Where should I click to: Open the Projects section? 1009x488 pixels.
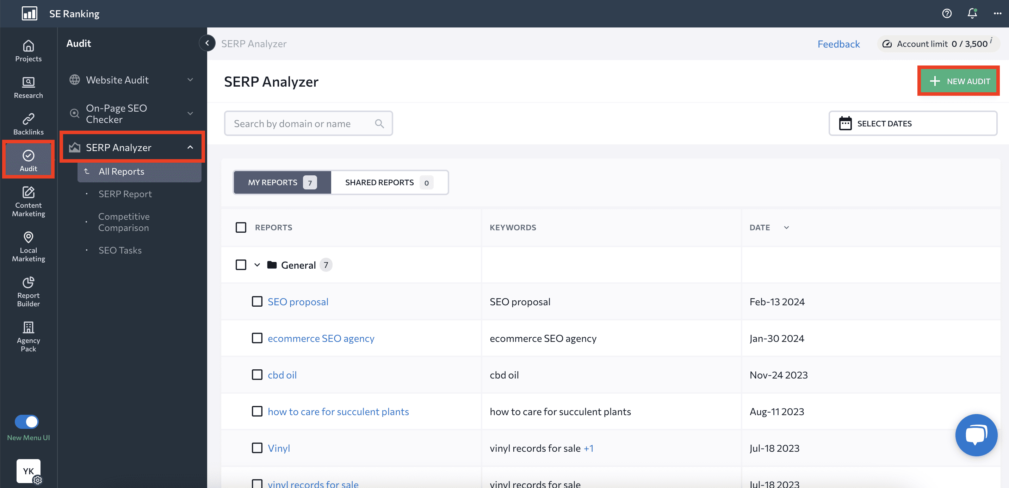pos(28,51)
